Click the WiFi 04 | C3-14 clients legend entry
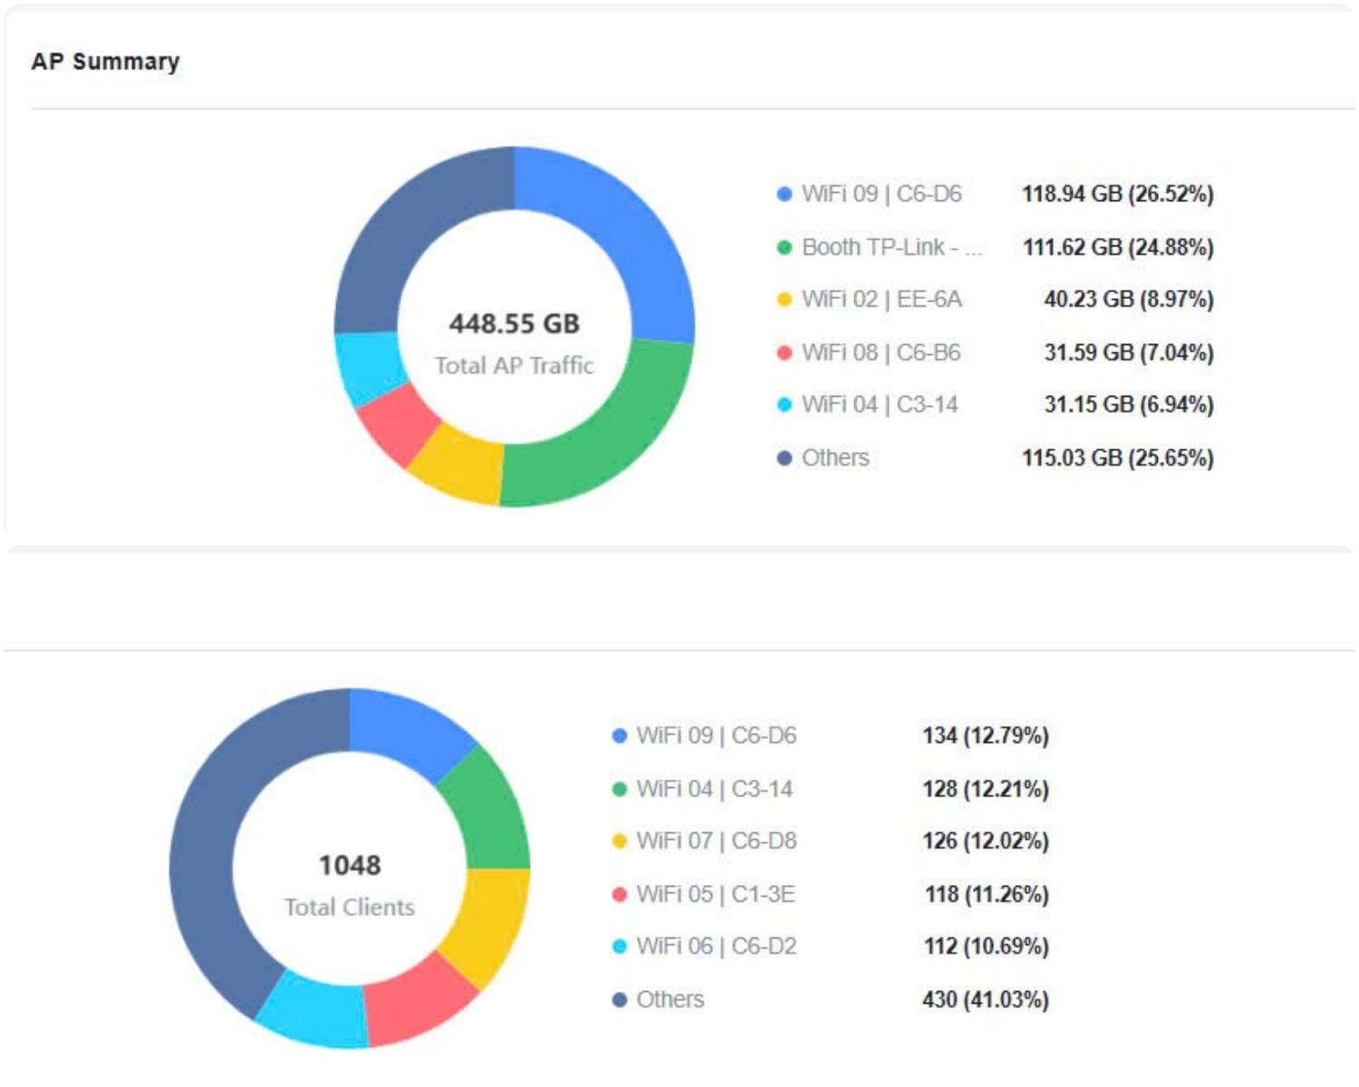This screenshot has width=1359, height=1087. point(715,789)
